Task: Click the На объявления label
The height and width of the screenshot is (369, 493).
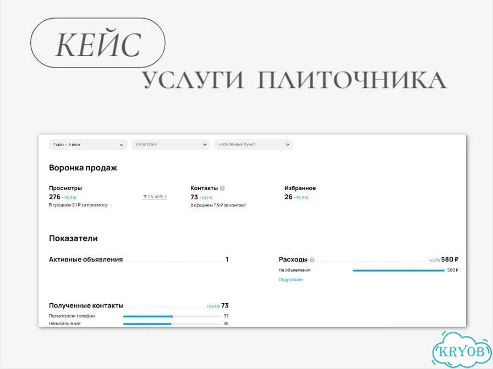Action: pos(294,270)
